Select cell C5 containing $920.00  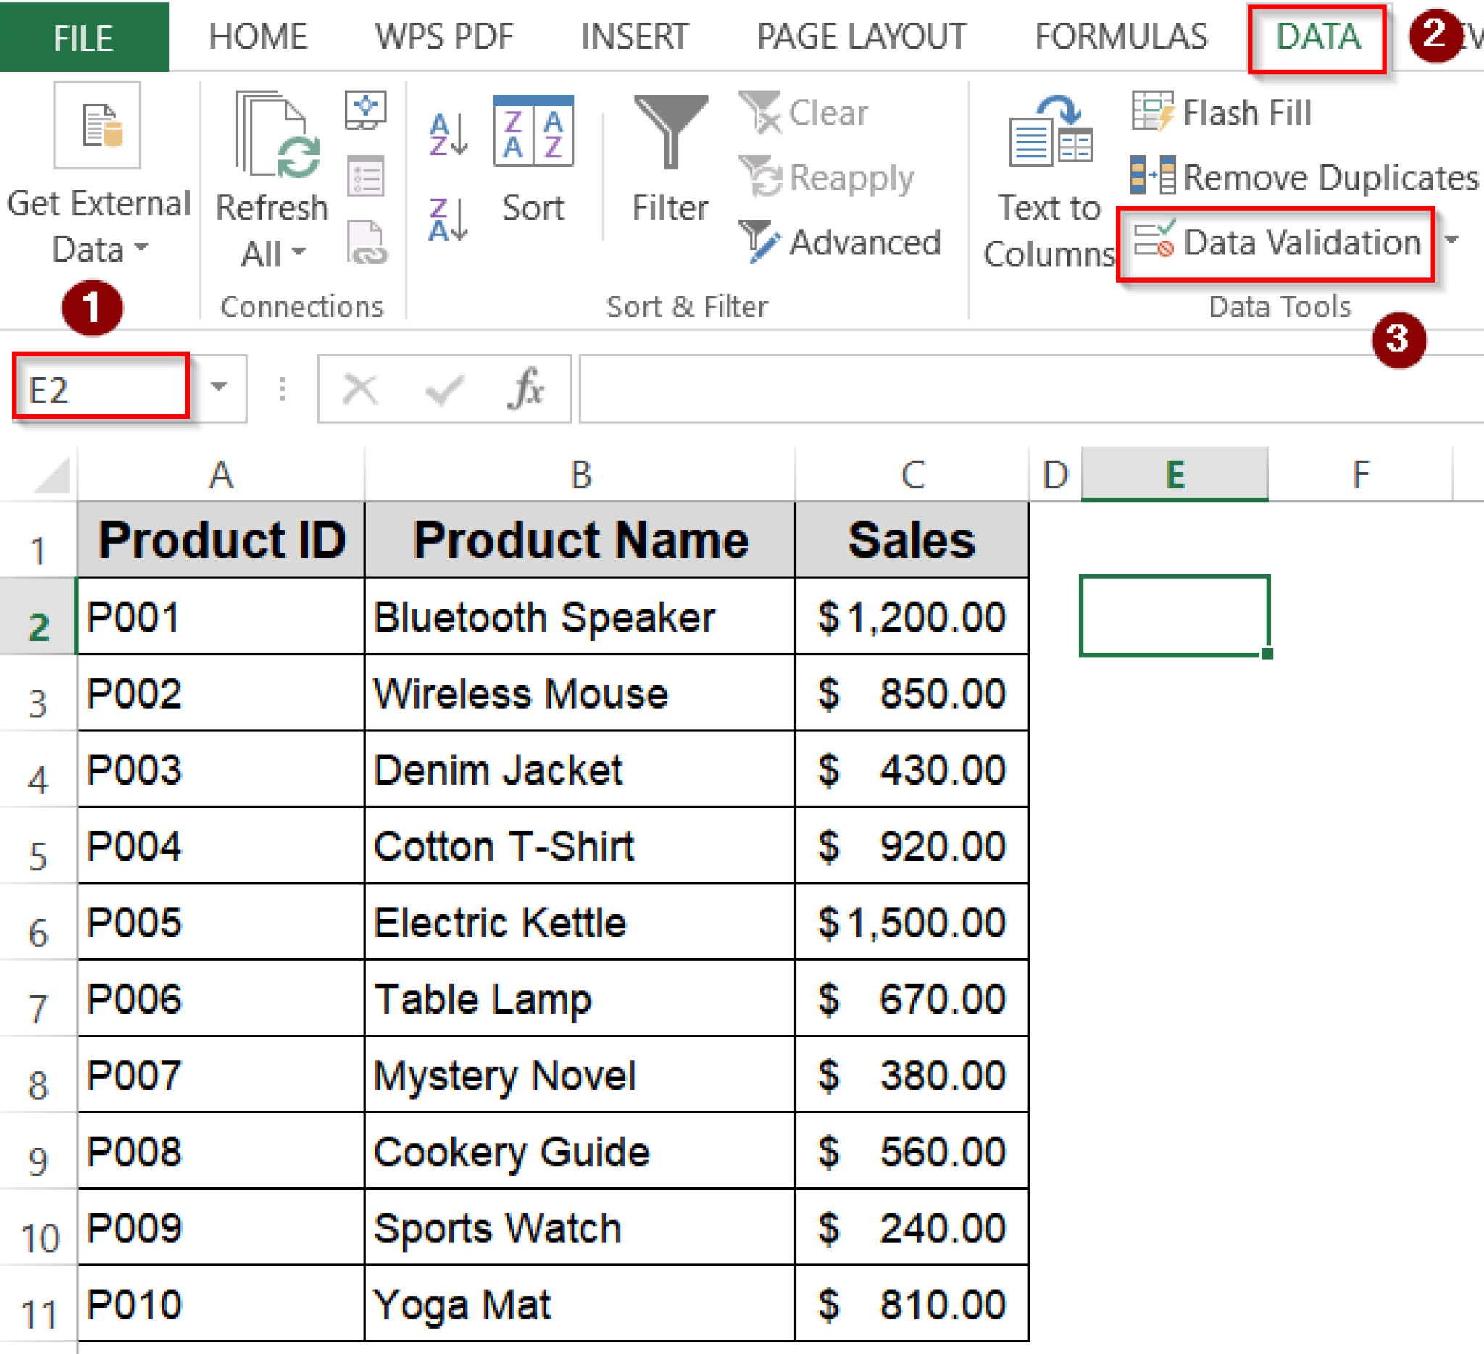913,846
